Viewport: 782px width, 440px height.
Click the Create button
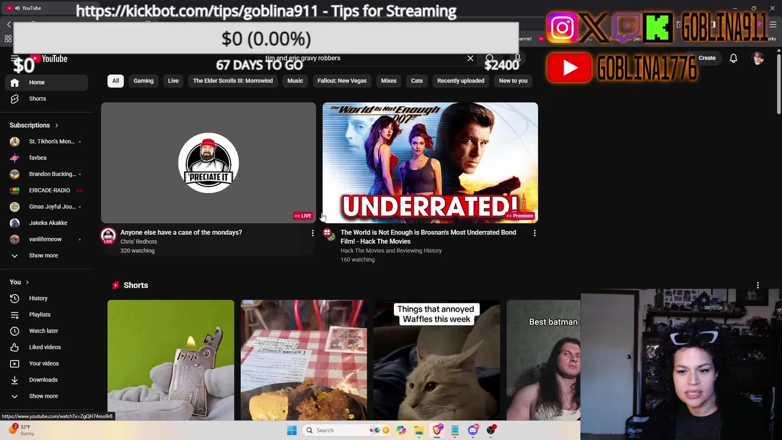[x=707, y=58]
